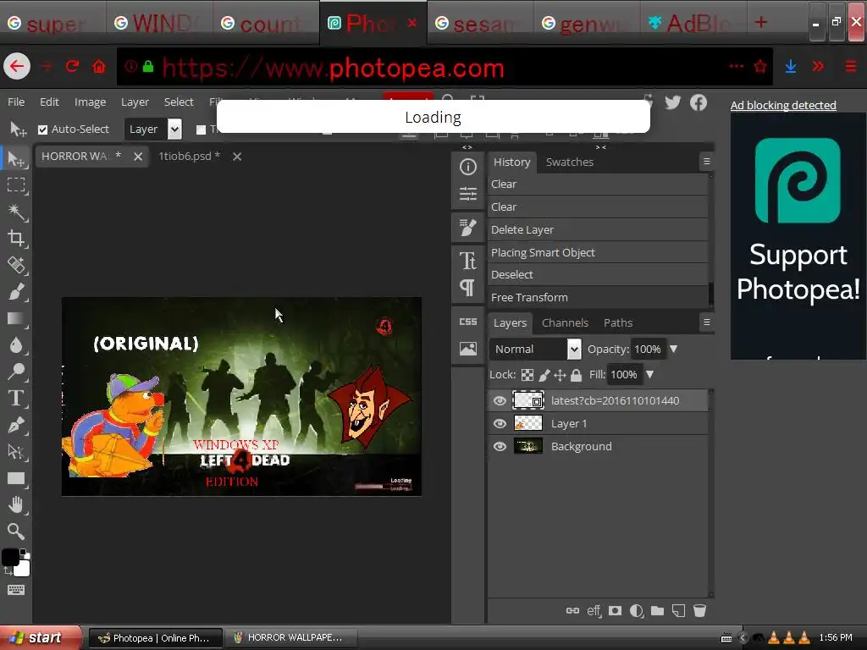The width and height of the screenshot is (867, 650).
Task: Open the File menu
Action: [16, 102]
